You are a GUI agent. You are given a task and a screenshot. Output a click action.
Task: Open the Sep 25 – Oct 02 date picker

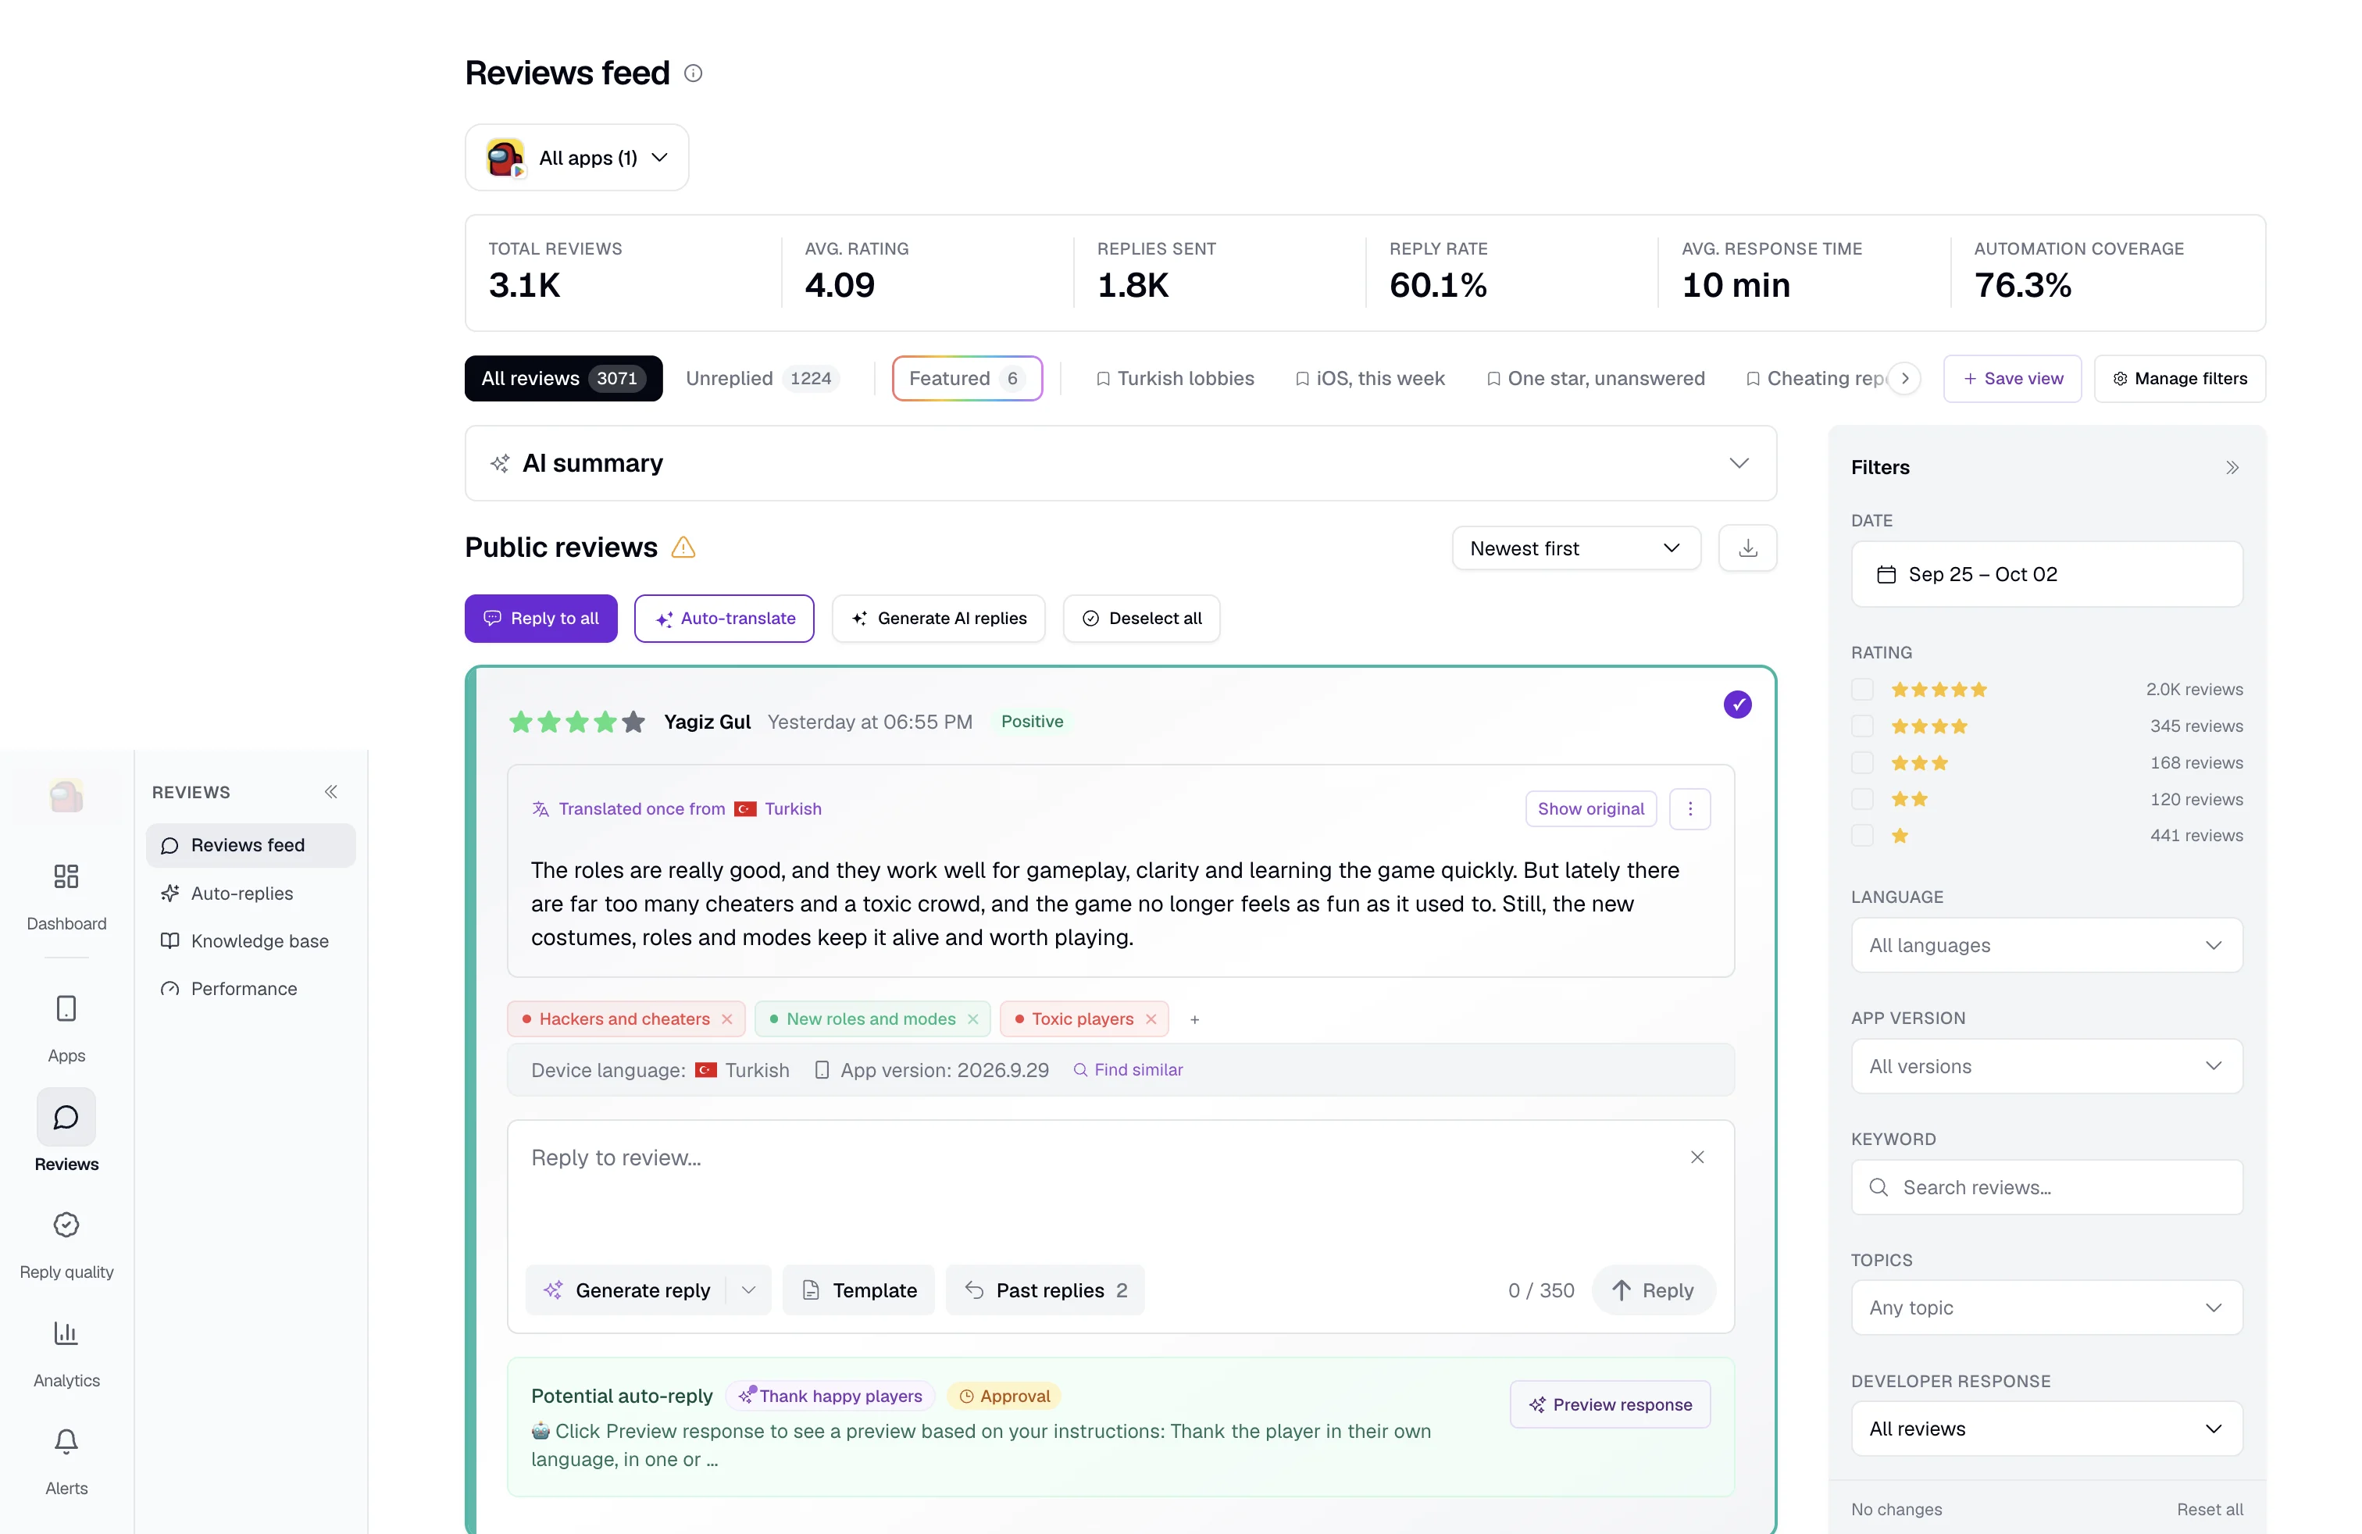point(2046,575)
